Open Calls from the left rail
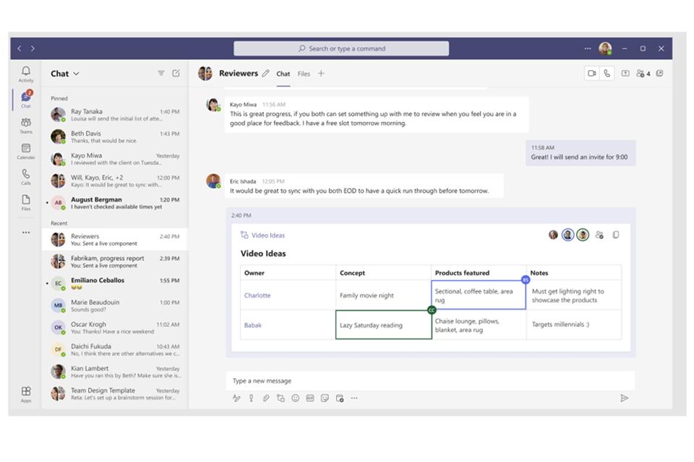 point(26,176)
